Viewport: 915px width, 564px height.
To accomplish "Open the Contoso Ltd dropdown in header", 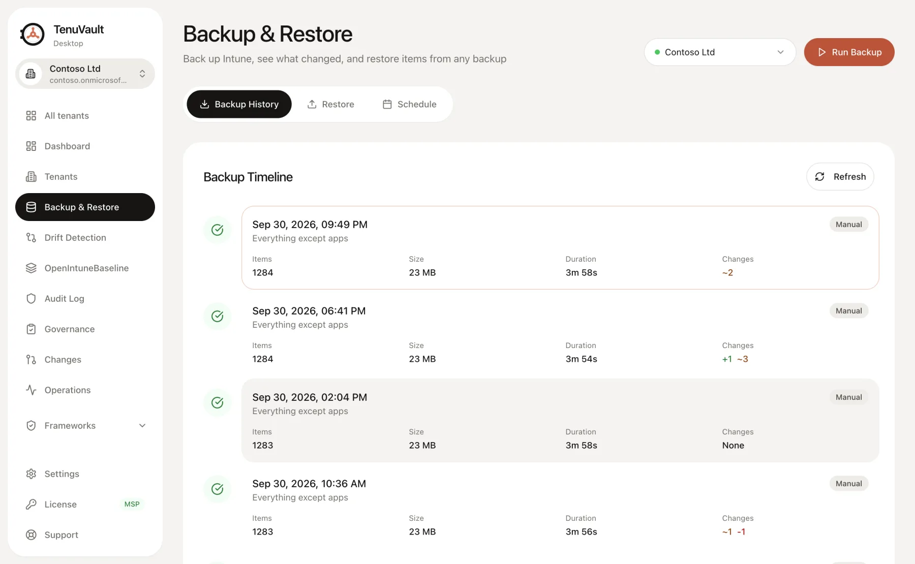I will (720, 52).
